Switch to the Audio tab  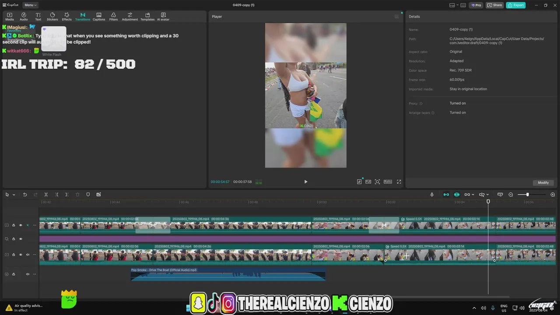[x=24, y=17]
